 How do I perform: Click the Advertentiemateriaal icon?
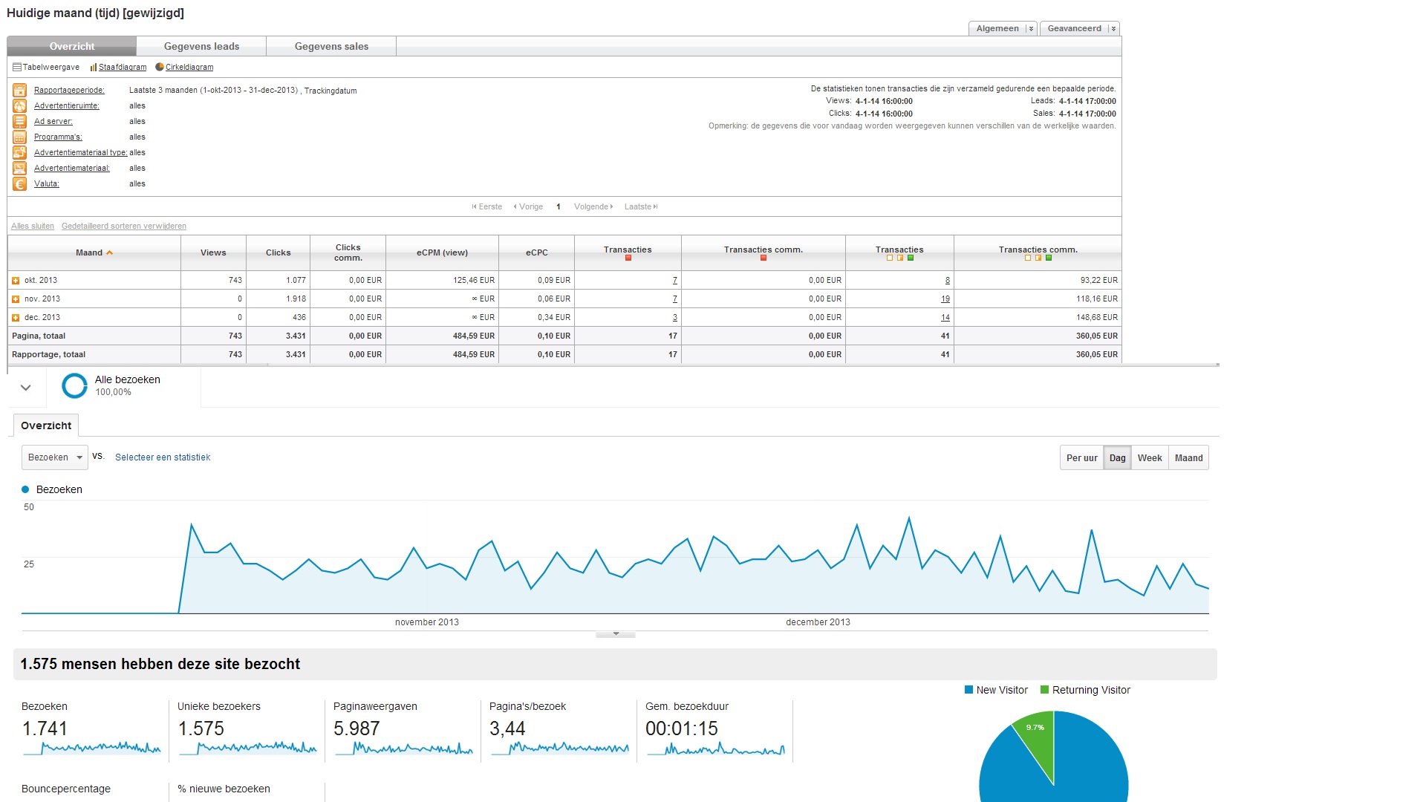[20, 168]
